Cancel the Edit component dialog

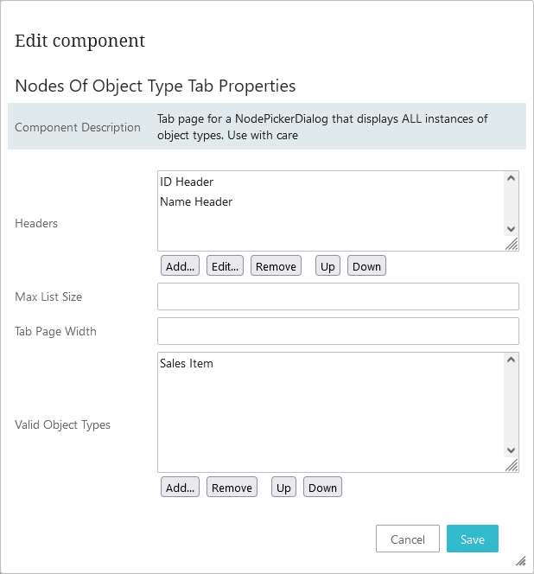(408, 539)
